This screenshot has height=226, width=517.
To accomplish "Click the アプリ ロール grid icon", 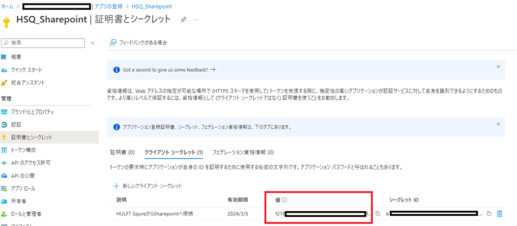I will pyautogui.click(x=4, y=188).
